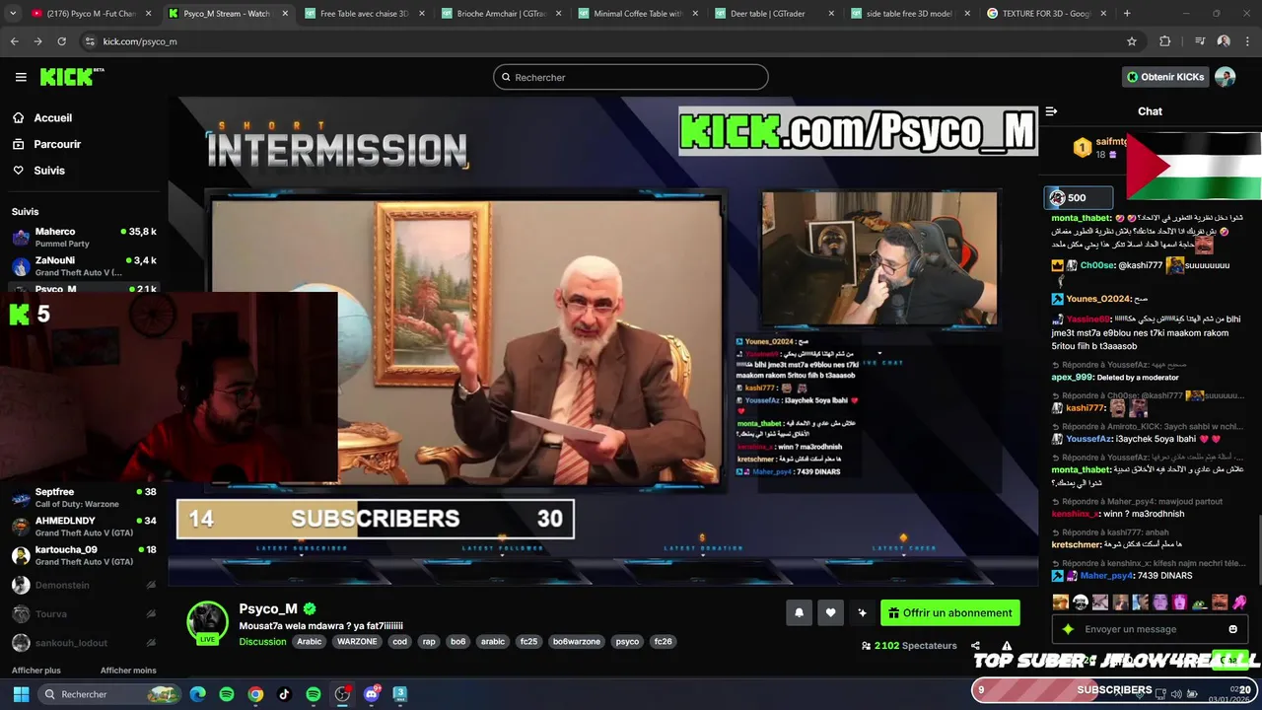Click the sparkle icon beside the heart
Viewport: 1262px width, 710px height.
[x=862, y=612]
